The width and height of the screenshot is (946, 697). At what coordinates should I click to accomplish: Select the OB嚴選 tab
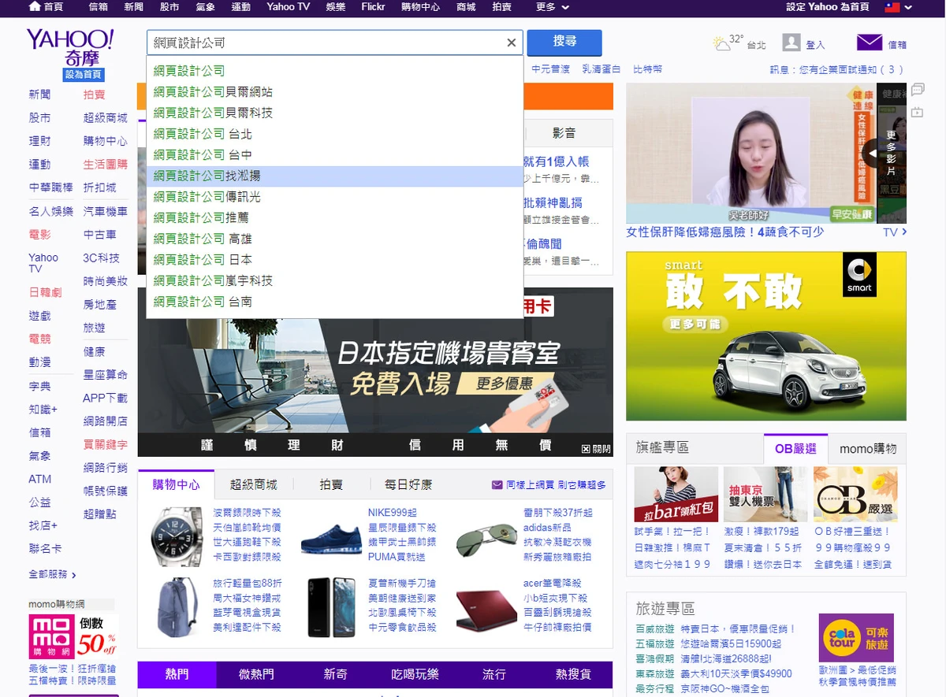coord(795,448)
